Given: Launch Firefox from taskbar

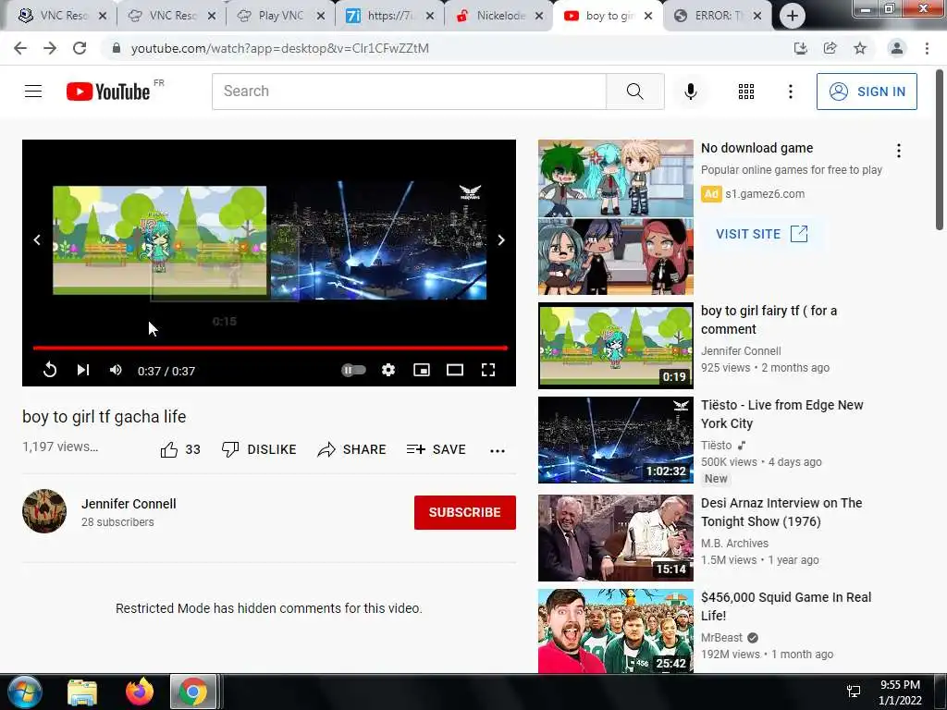Looking at the screenshot, I should tap(140, 692).
